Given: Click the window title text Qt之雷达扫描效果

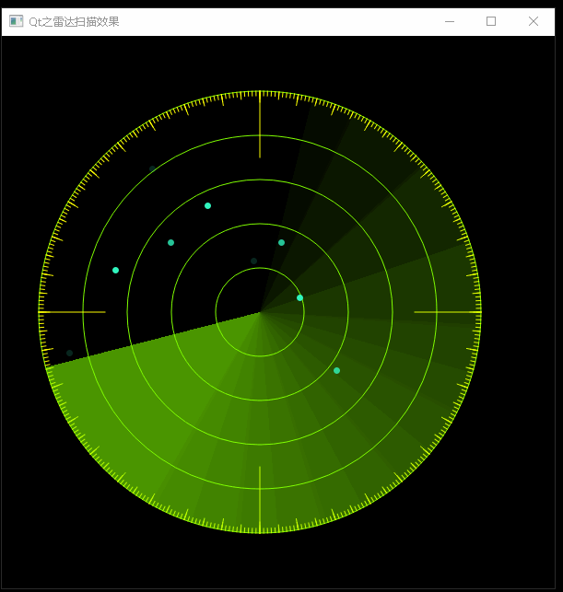Looking at the screenshot, I should [x=74, y=21].
